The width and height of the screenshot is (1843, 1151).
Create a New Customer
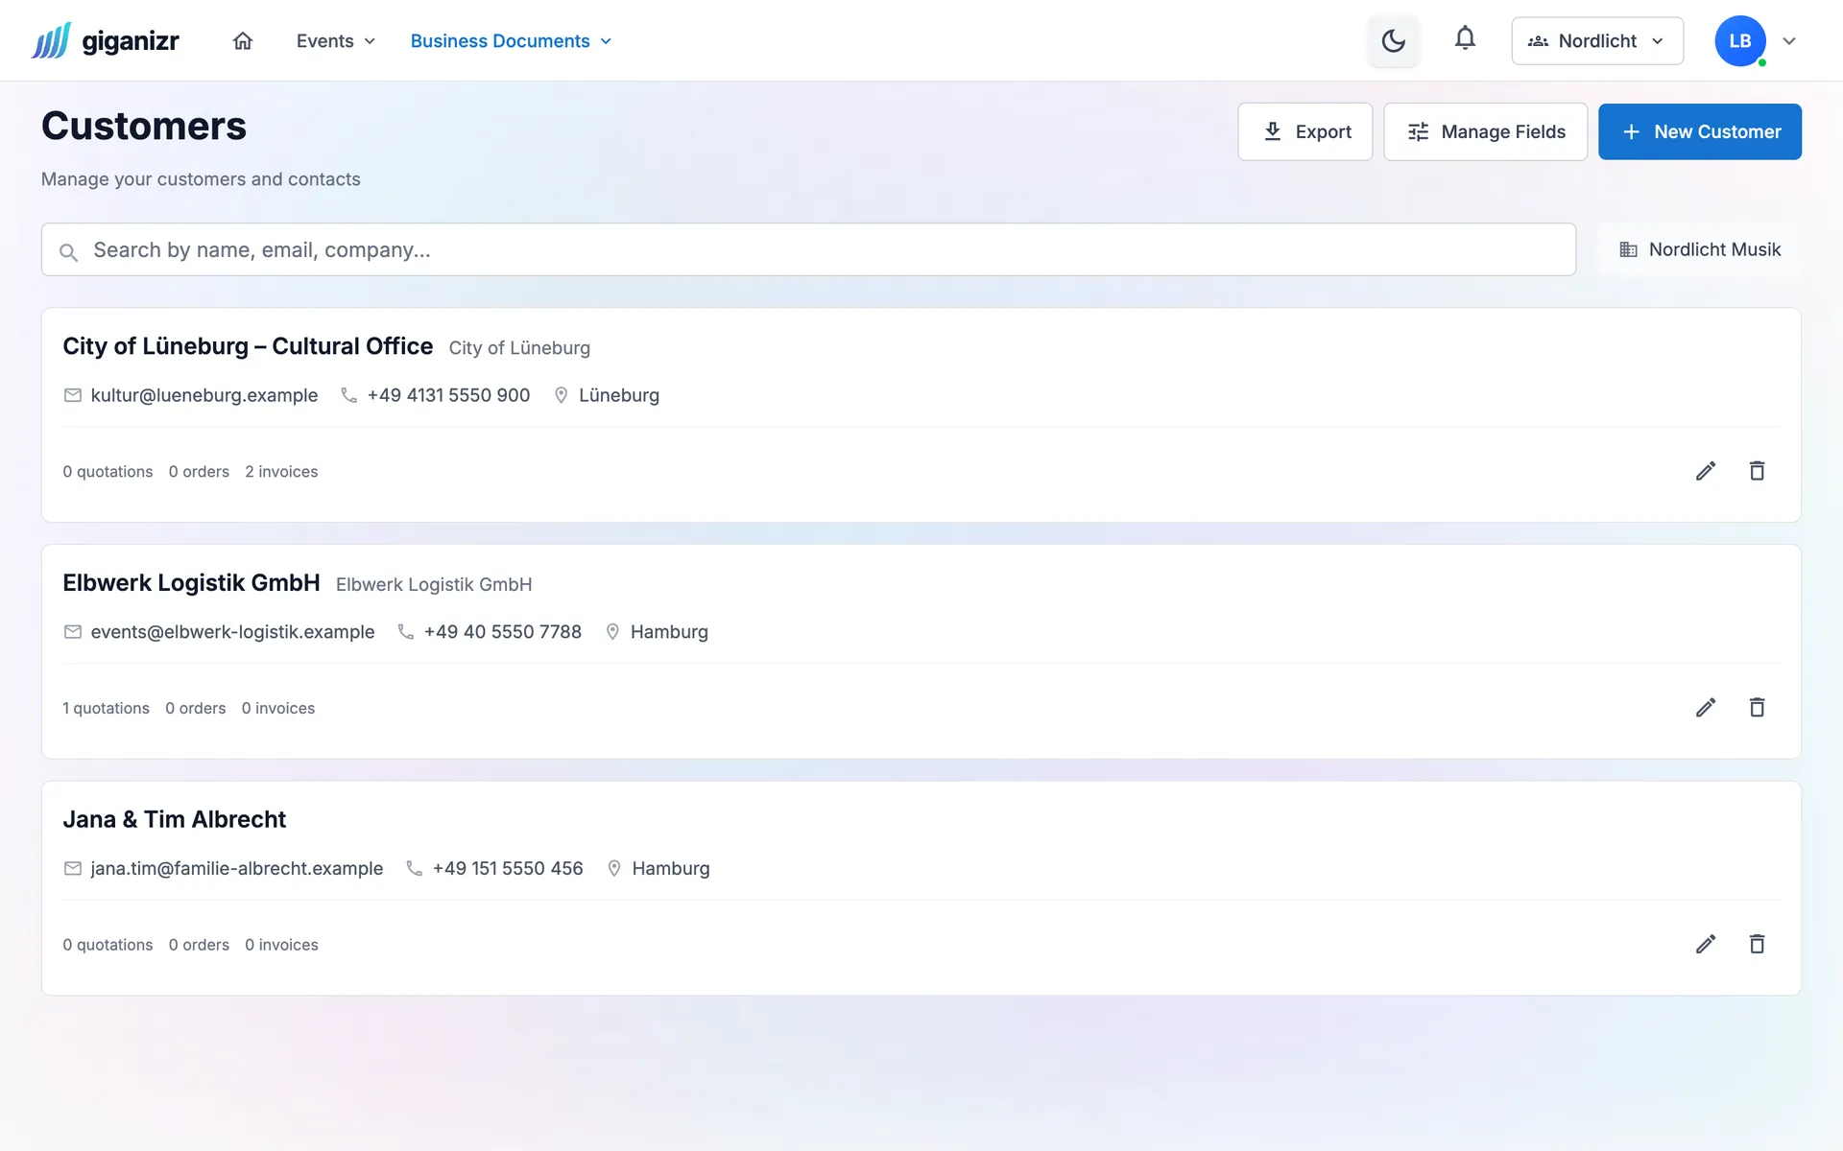(1700, 131)
